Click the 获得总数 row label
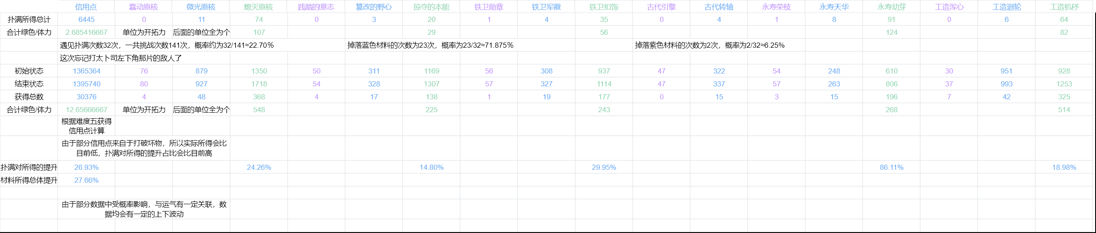Image resolution: width=1096 pixels, height=233 pixels. (x=29, y=97)
